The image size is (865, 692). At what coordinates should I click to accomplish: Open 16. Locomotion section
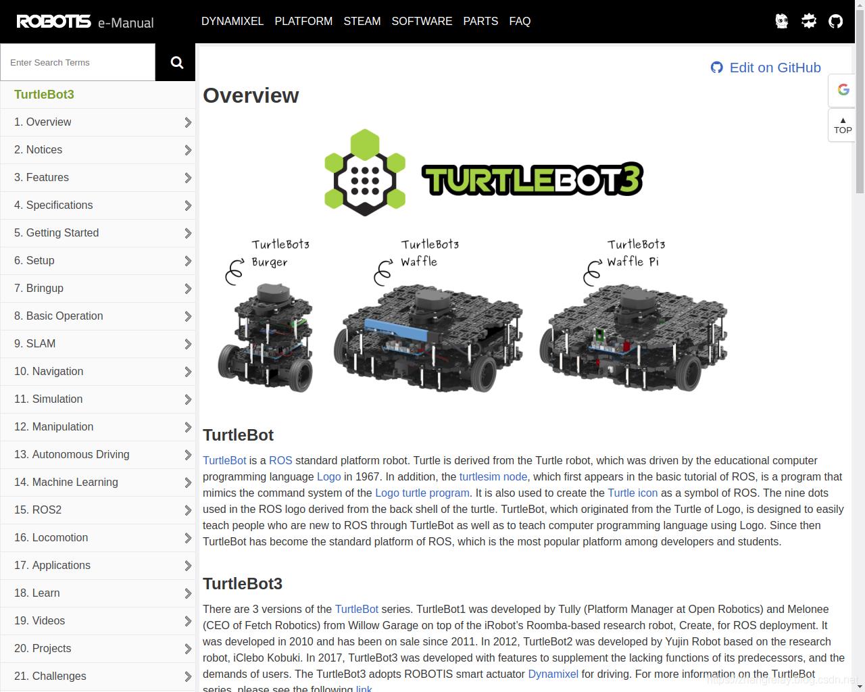(98, 538)
